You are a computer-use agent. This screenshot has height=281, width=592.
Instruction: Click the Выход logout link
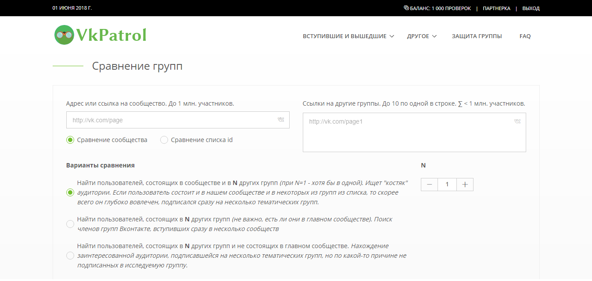point(531,8)
